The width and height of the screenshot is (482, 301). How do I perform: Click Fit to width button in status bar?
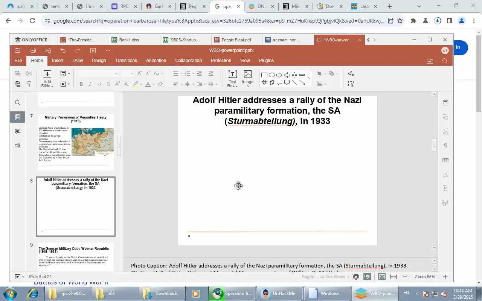click(x=394, y=277)
